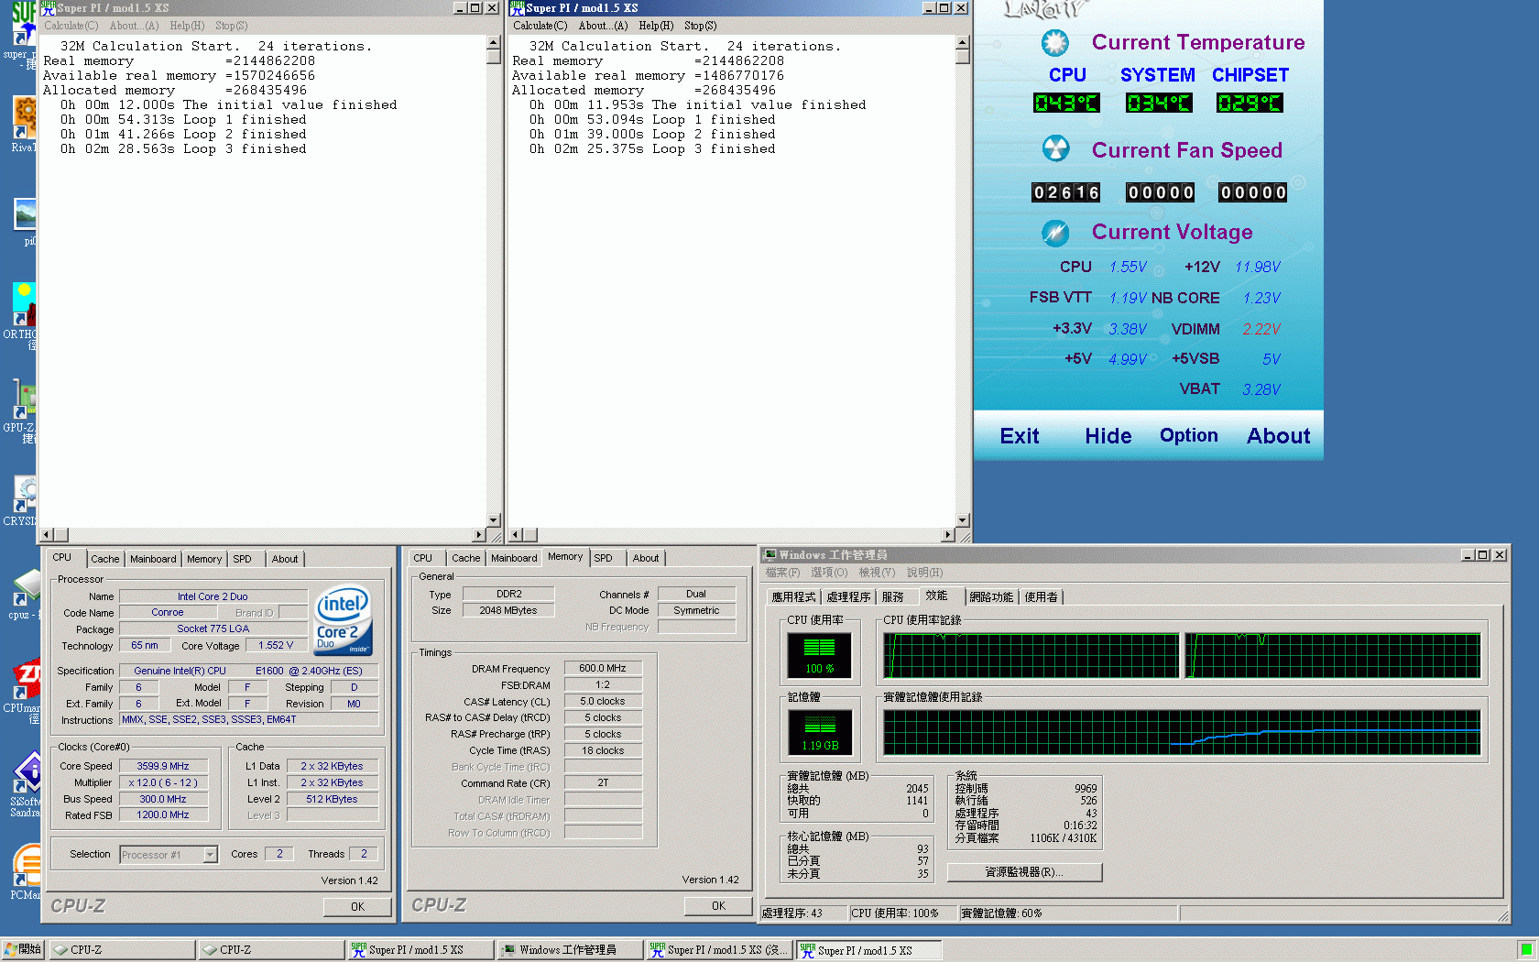Viewport: 1539px width, 962px height.
Task: Click the CPU temperature 043°C display
Action: (1066, 103)
